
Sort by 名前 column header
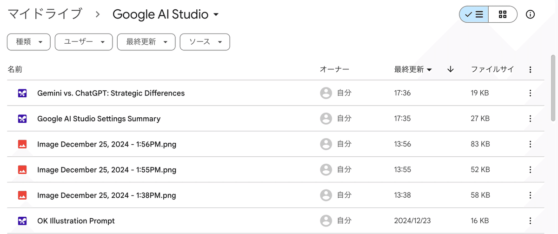(15, 69)
